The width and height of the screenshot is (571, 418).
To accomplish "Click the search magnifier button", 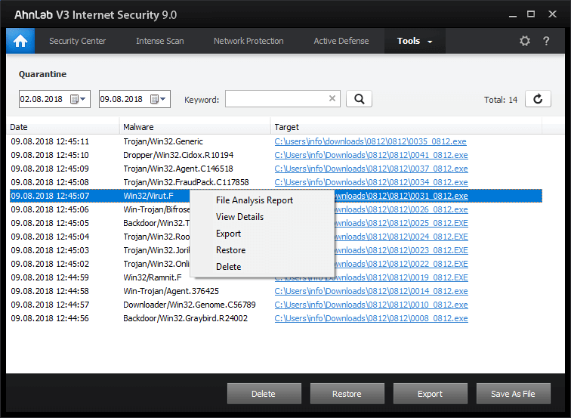I will tap(359, 99).
